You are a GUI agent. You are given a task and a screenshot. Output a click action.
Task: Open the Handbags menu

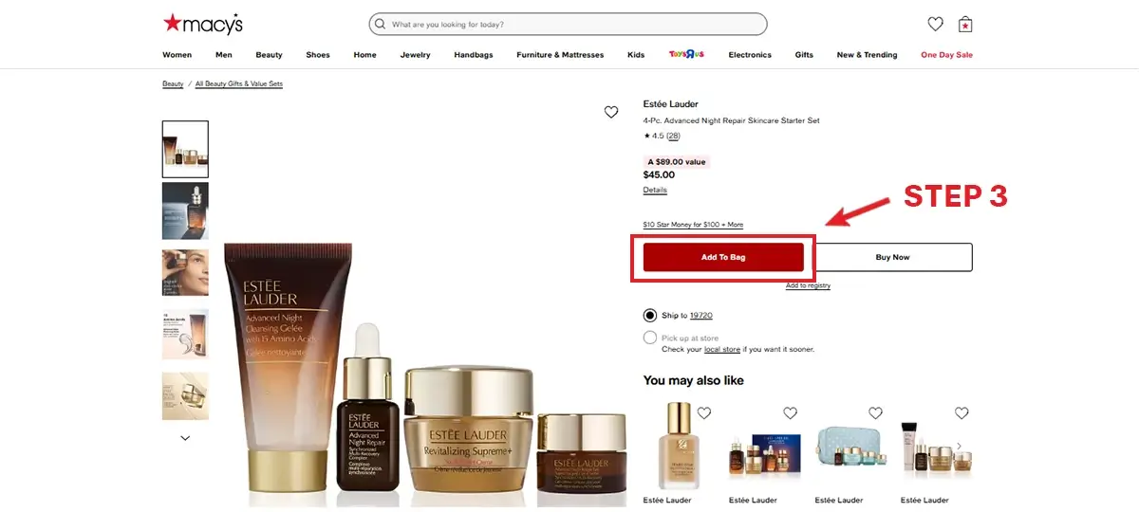(x=474, y=55)
